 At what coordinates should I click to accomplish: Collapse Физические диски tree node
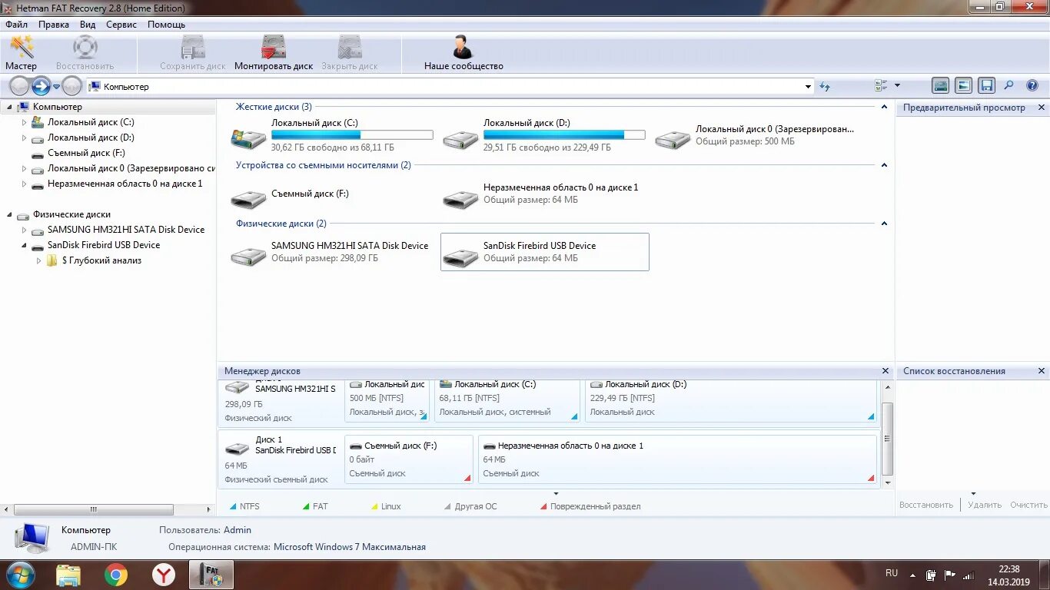(9, 214)
